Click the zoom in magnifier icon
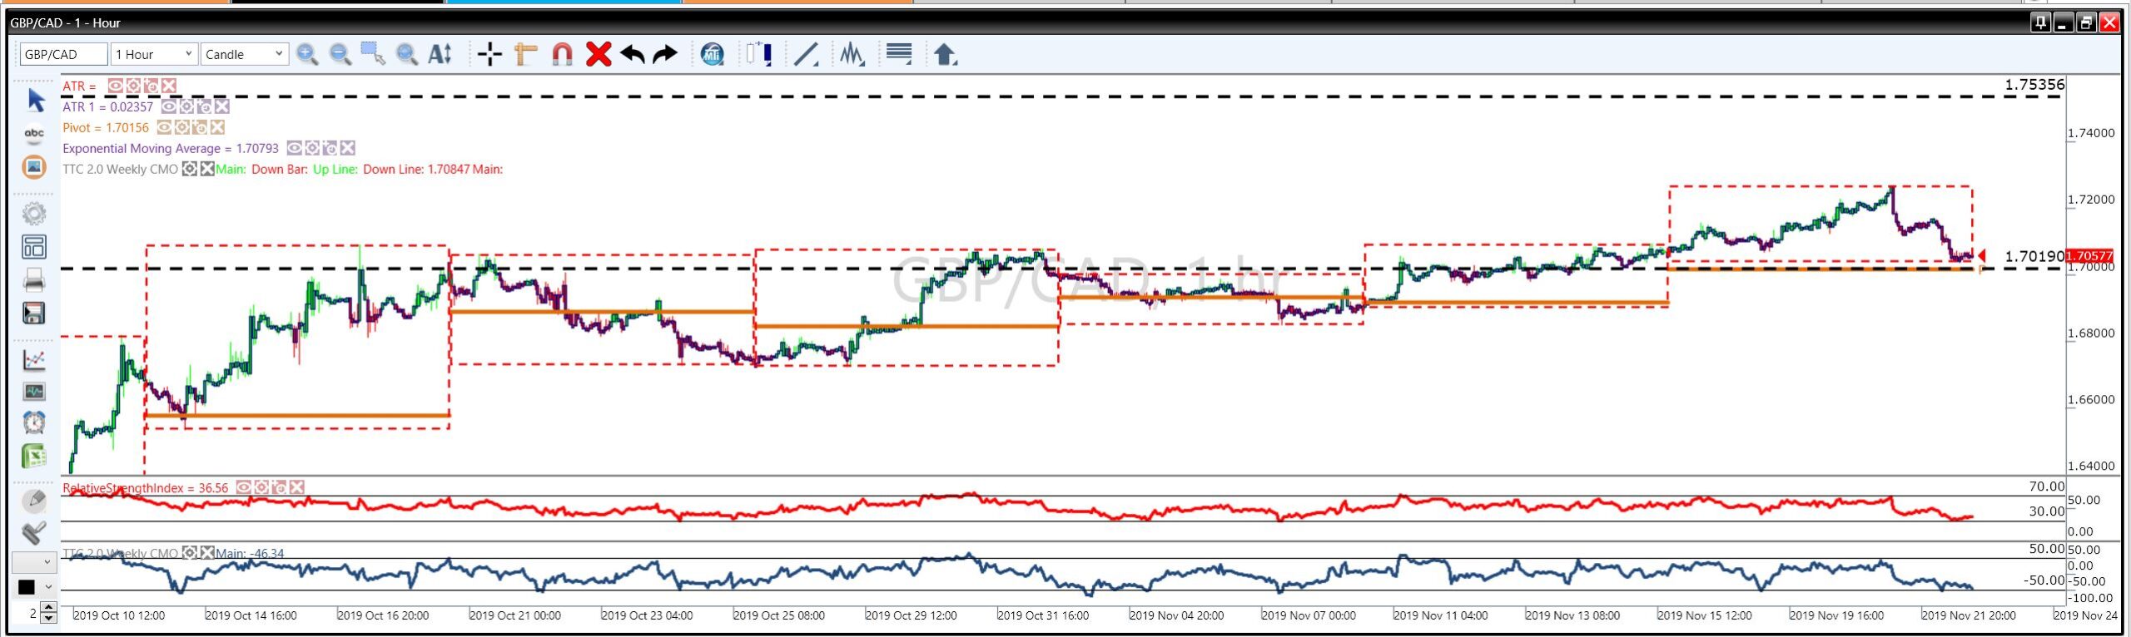The width and height of the screenshot is (2131, 637). pyautogui.click(x=307, y=55)
